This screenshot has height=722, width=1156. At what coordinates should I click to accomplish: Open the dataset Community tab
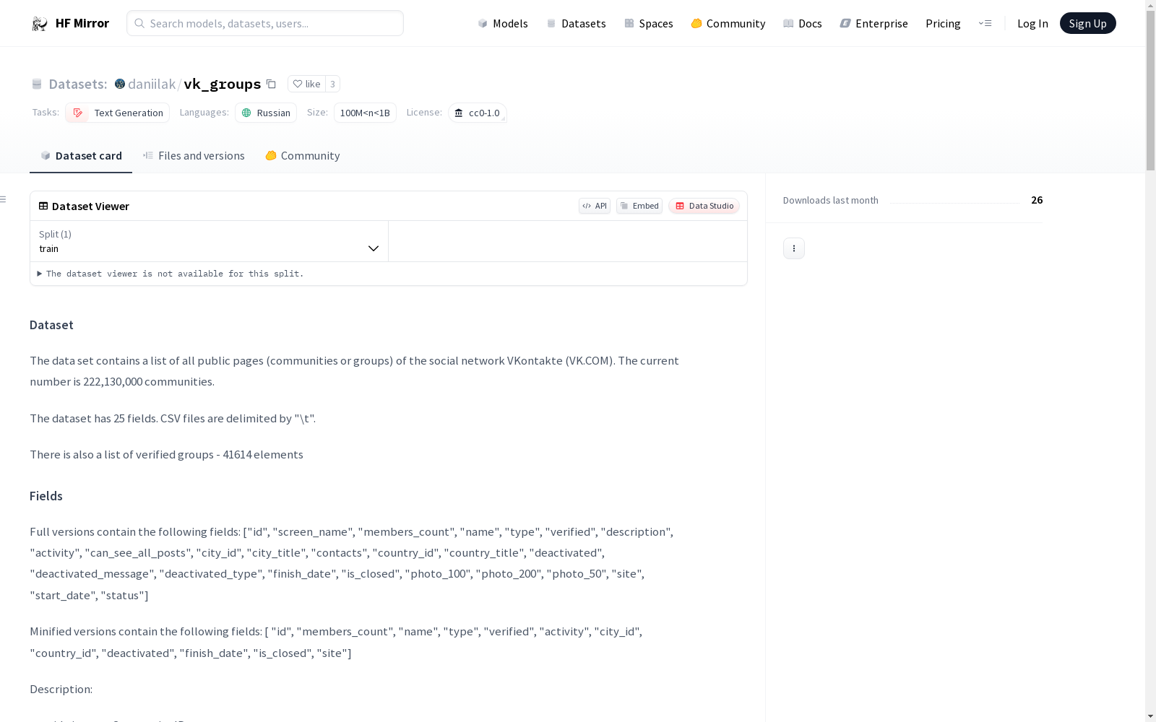303,156
